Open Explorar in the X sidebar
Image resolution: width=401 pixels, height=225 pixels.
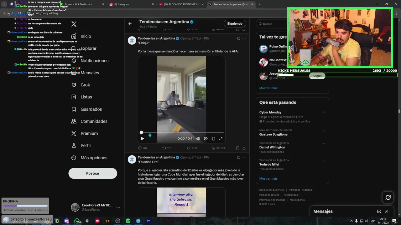[x=84, y=48]
